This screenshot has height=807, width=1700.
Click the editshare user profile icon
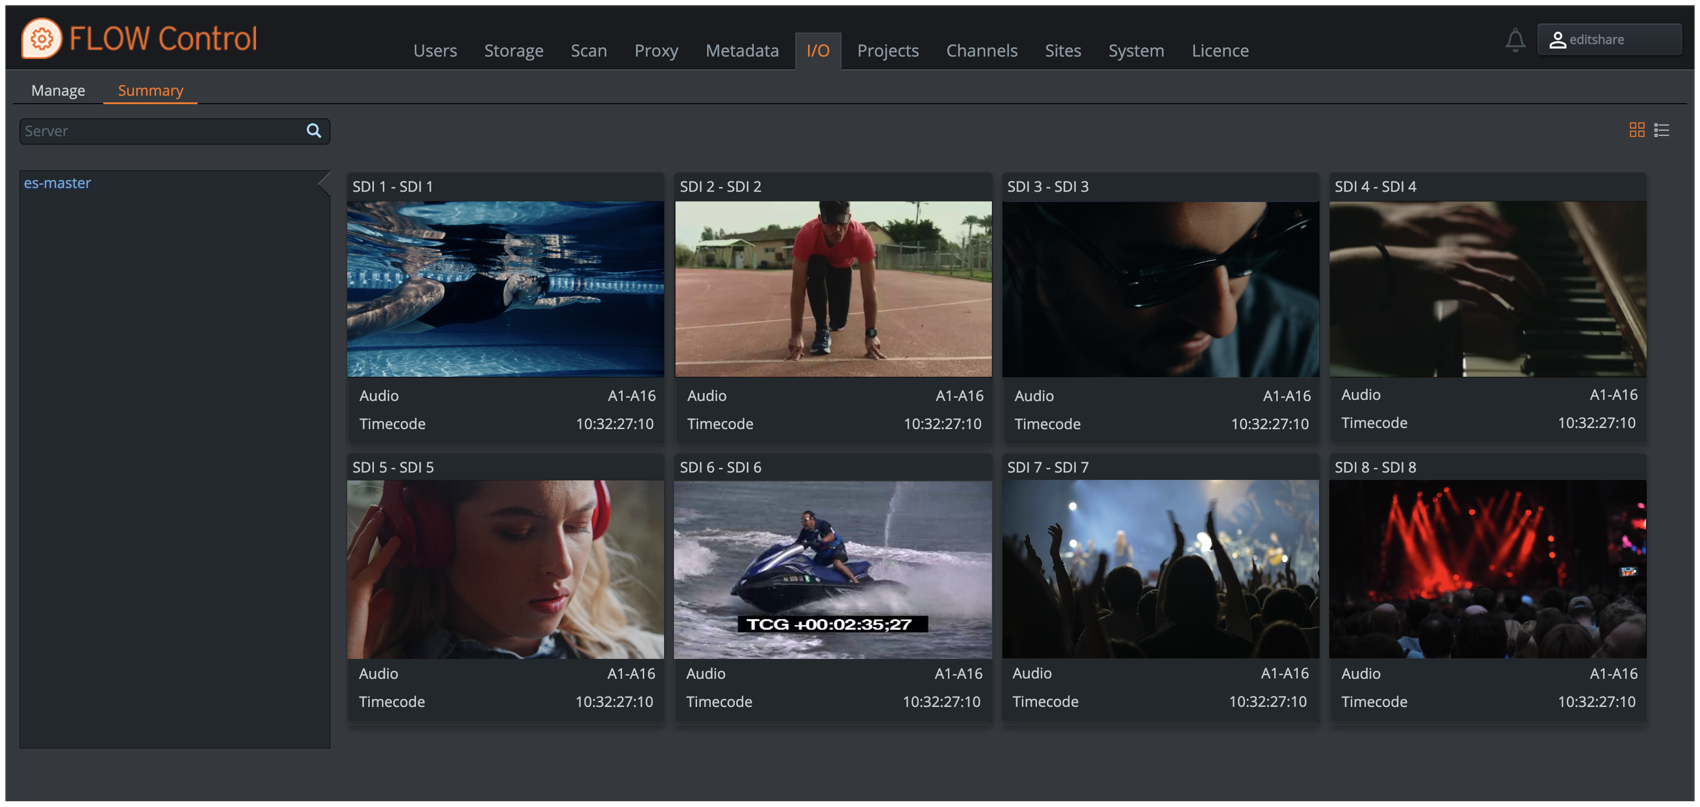[x=1558, y=40]
